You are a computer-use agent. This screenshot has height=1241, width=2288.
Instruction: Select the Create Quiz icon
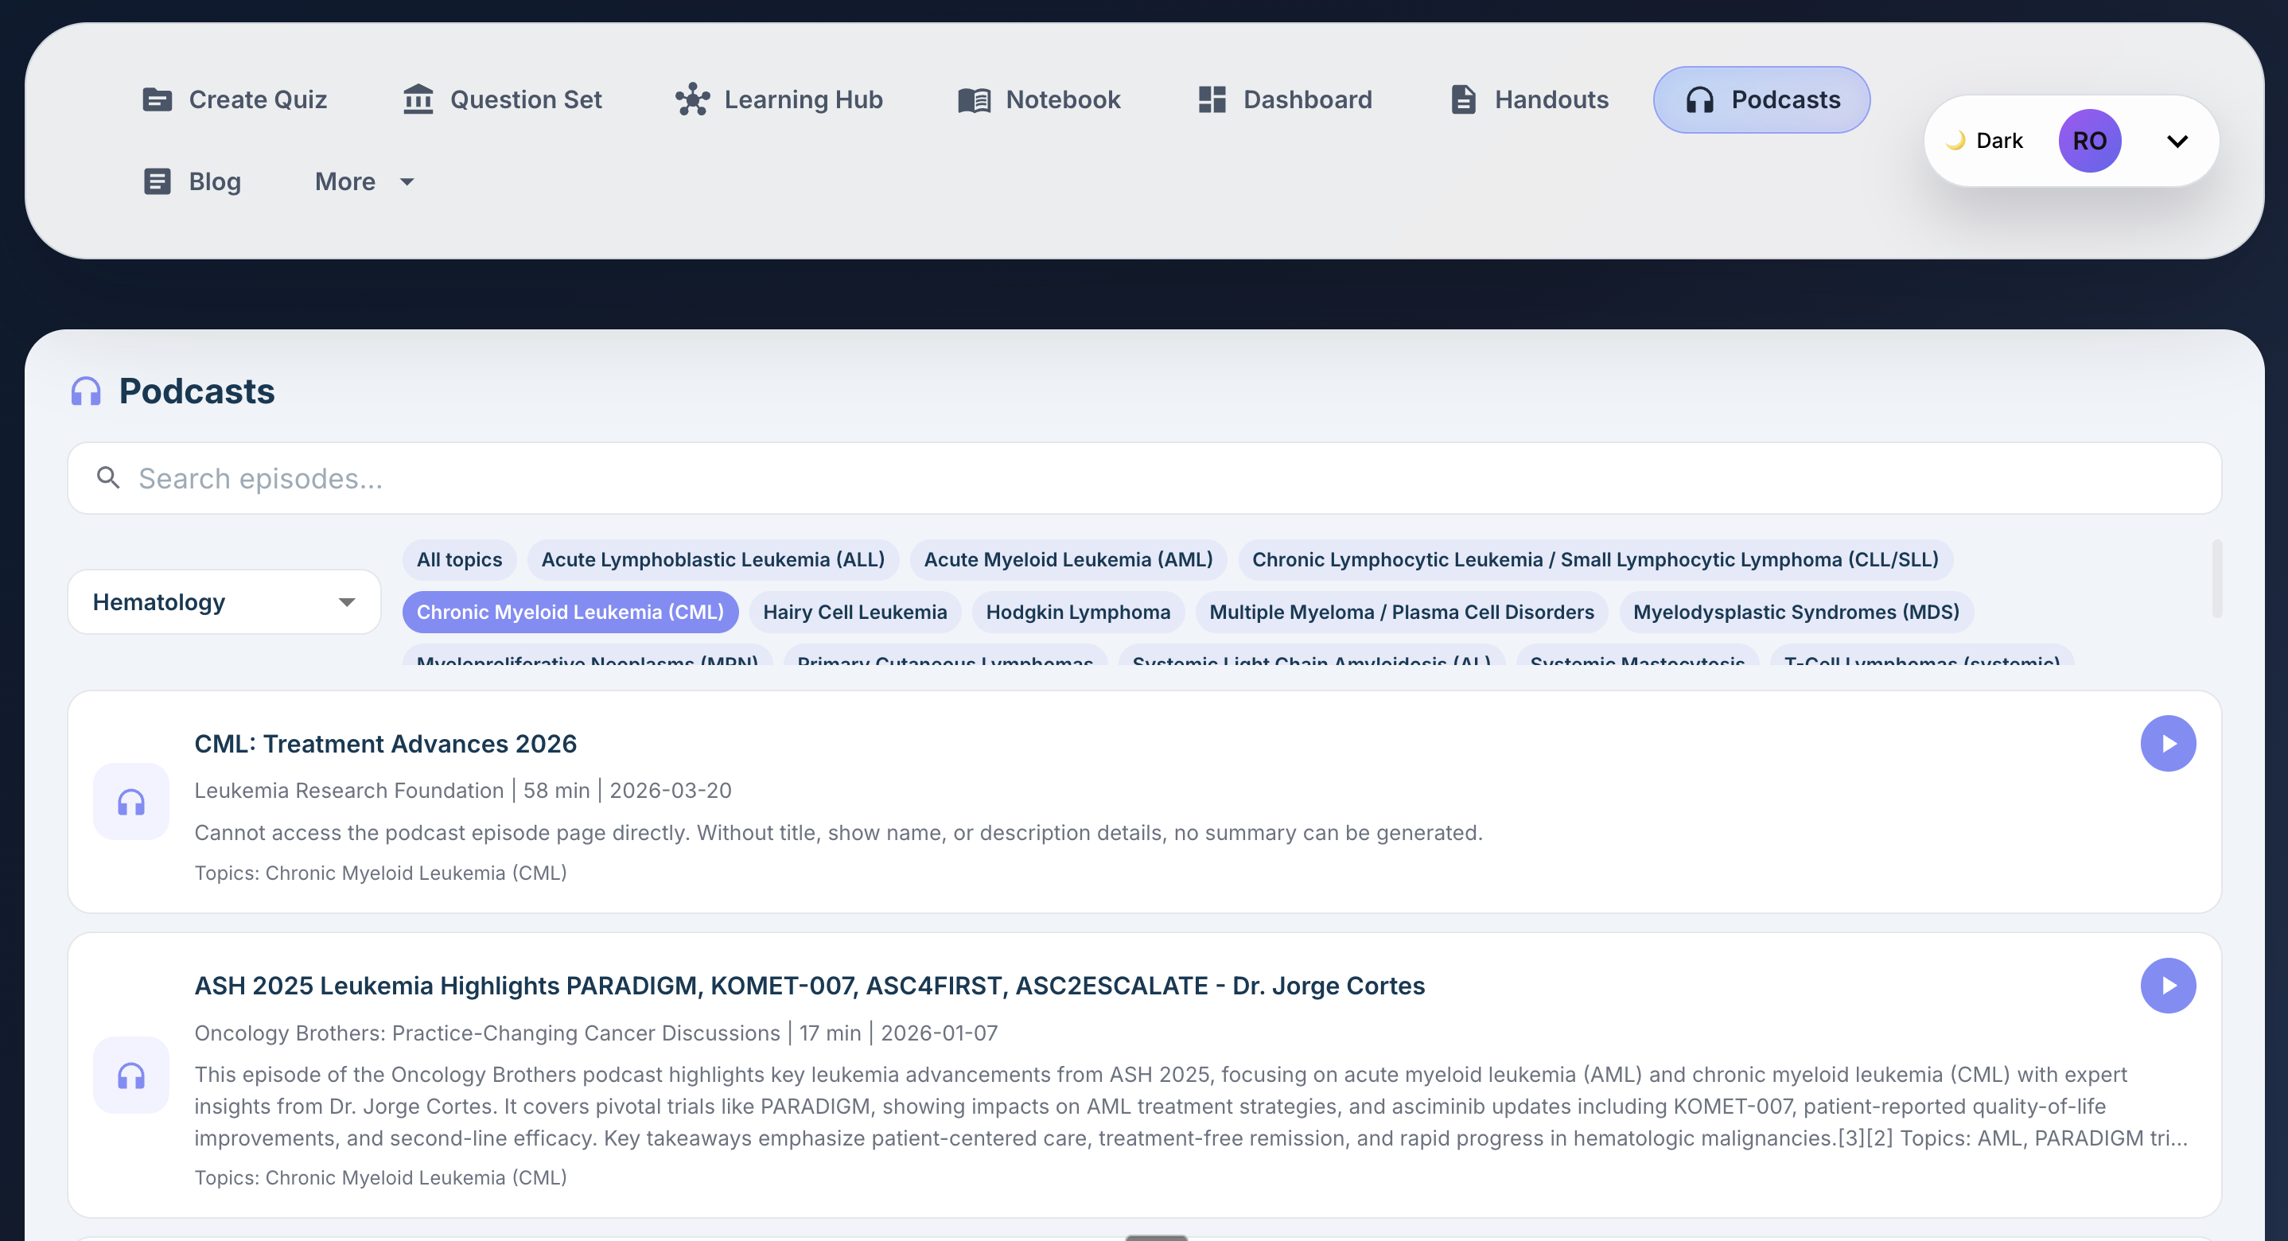click(x=158, y=99)
